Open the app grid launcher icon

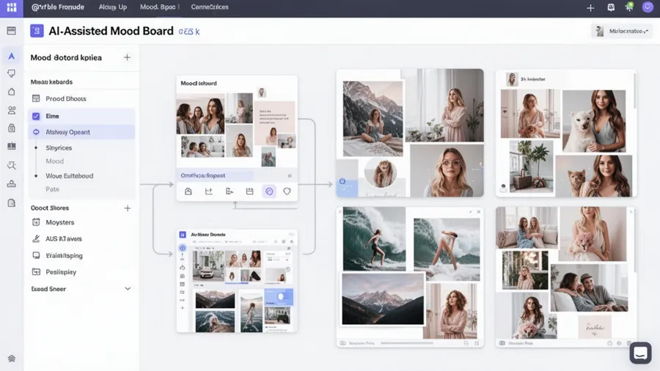coord(11,7)
